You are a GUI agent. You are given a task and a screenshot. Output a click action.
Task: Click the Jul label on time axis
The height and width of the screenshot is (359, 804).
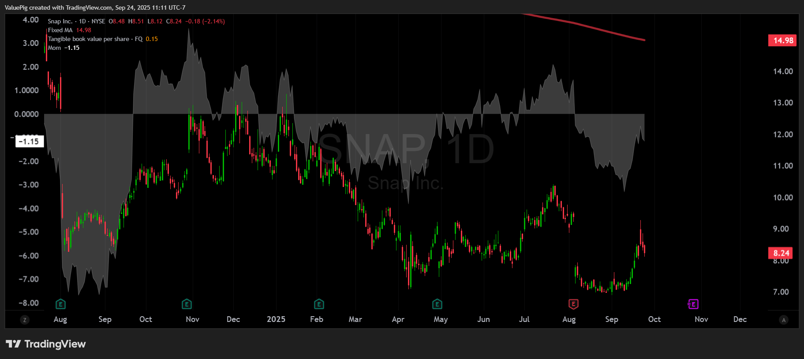524,319
